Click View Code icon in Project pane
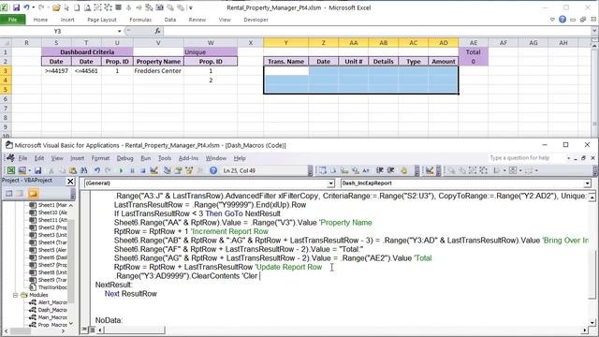 pyautogui.click(x=8, y=194)
